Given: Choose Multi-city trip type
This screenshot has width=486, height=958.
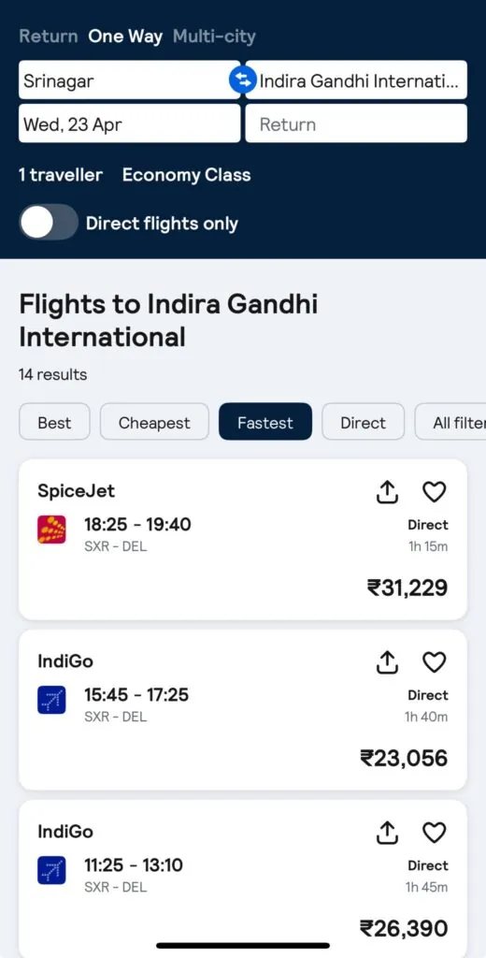Looking at the screenshot, I should [x=214, y=36].
